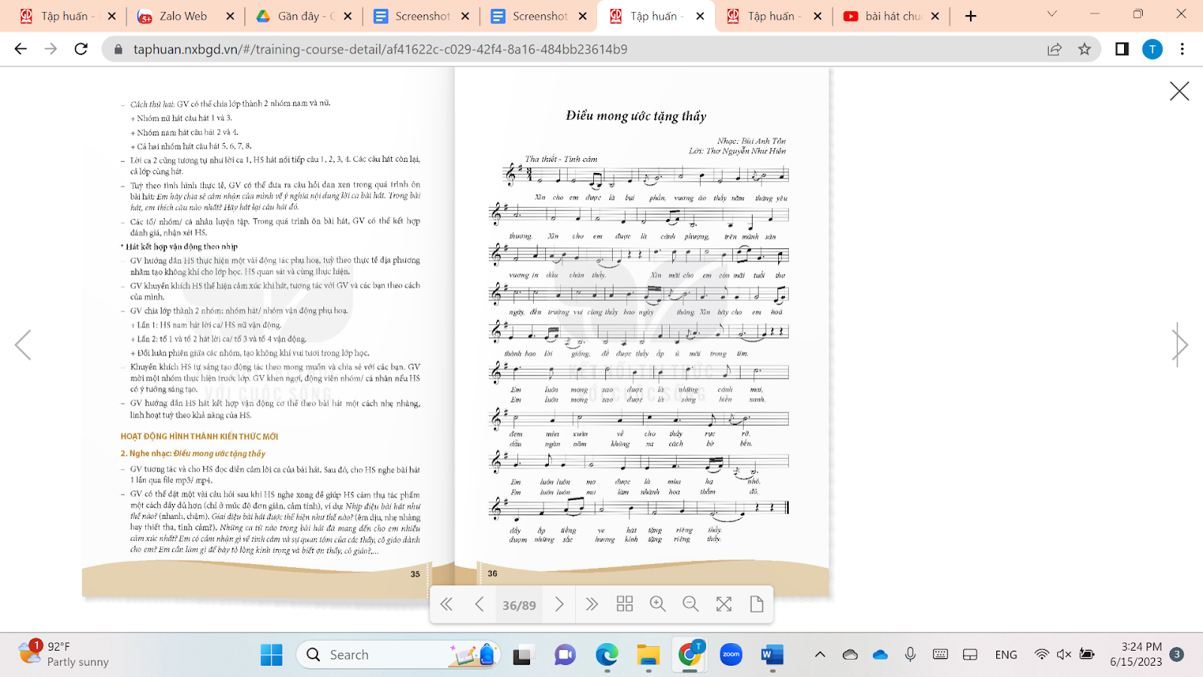Close the bài hát chu YouTube tab
The height and width of the screenshot is (677, 1203).
point(935,16)
